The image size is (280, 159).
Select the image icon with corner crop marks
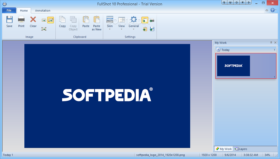[44, 29]
